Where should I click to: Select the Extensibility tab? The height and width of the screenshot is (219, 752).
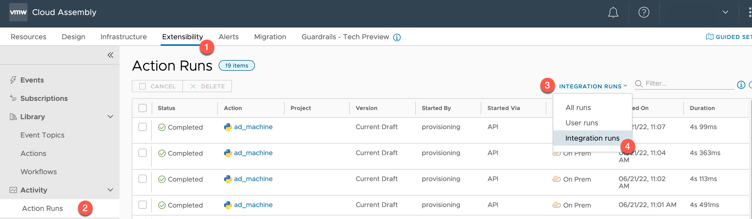coord(182,37)
